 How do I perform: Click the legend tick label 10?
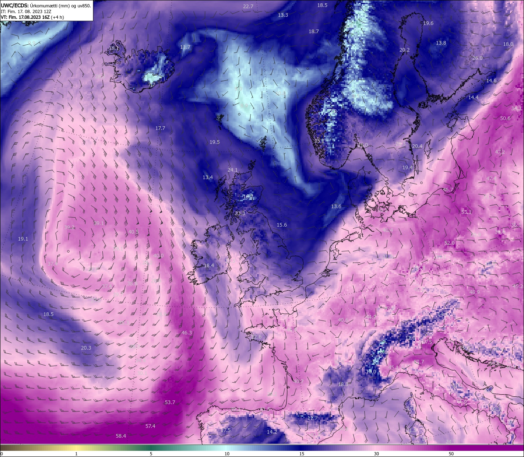click(x=226, y=454)
